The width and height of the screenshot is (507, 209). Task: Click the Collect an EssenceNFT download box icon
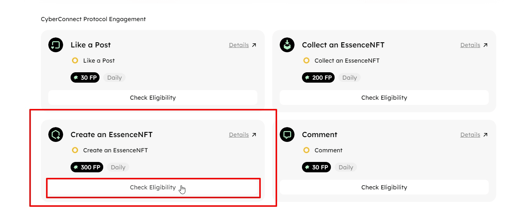coord(287,45)
